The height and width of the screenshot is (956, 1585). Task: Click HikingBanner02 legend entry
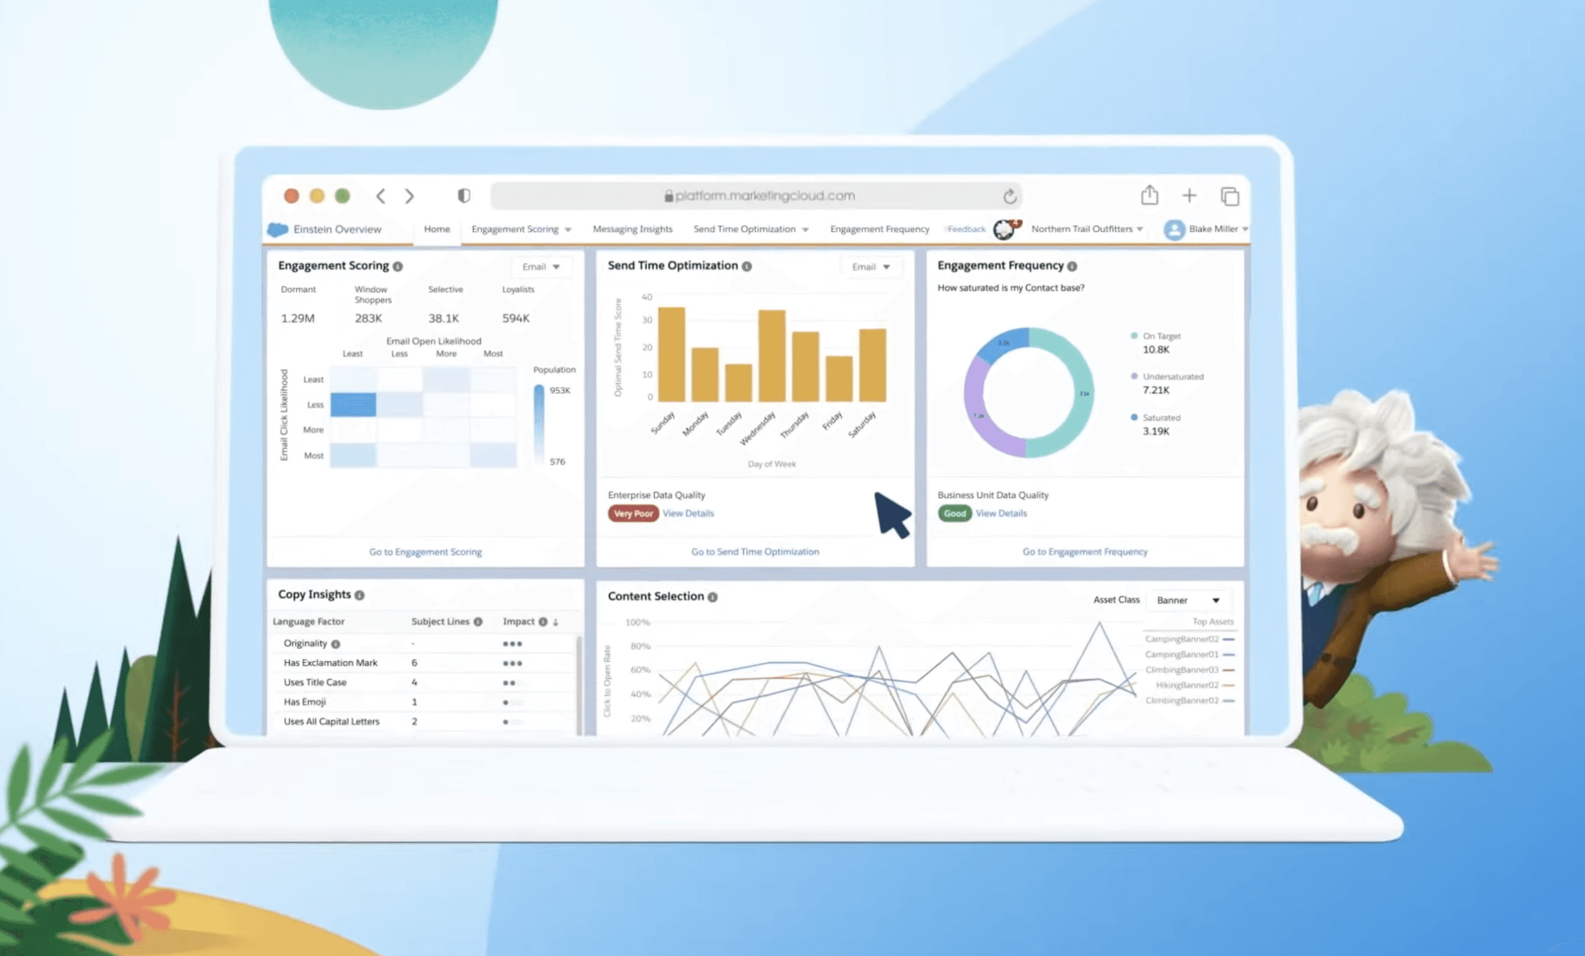[1194, 685]
